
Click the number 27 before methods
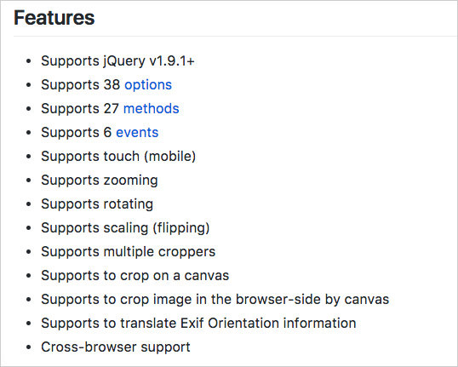coord(111,109)
